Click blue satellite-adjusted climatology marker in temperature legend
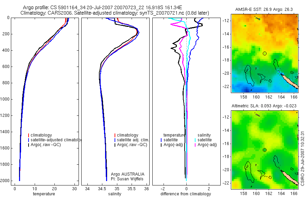 (29, 140)
